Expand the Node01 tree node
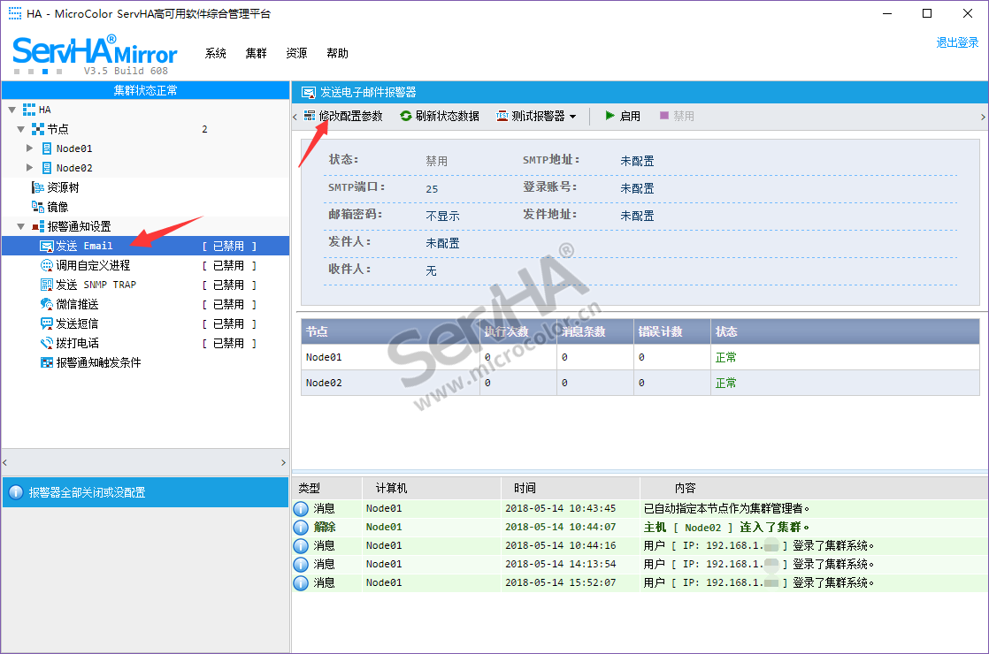The image size is (989, 654). click(x=30, y=148)
